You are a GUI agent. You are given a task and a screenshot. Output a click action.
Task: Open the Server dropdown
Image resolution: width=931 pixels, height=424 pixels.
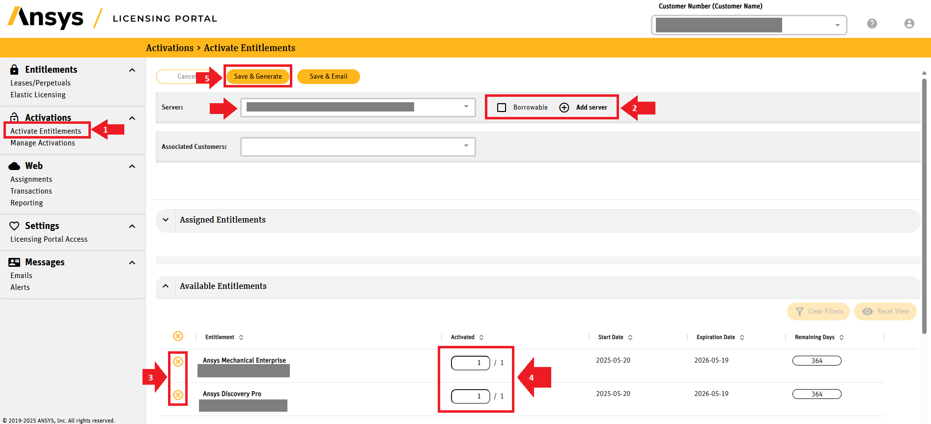pos(358,107)
